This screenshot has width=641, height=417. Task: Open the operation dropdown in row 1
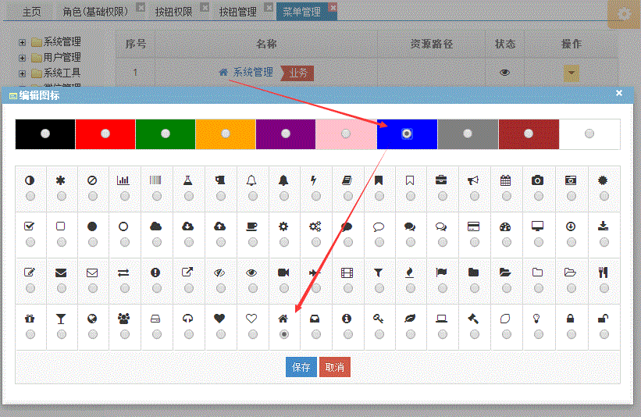click(x=571, y=73)
